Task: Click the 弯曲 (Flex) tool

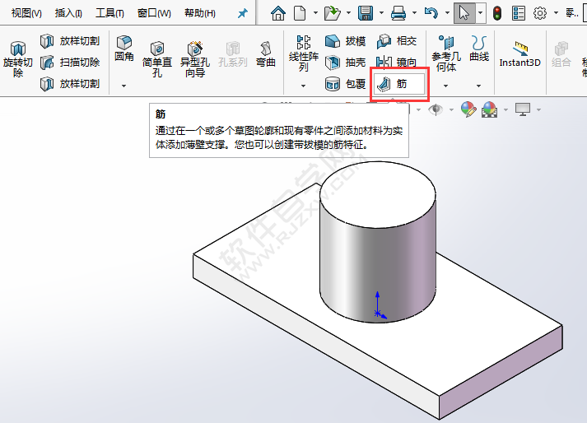Action: click(265, 54)
